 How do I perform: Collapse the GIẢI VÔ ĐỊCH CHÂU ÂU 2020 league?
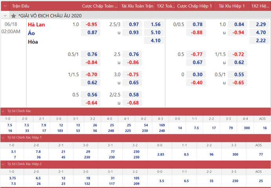5,16
